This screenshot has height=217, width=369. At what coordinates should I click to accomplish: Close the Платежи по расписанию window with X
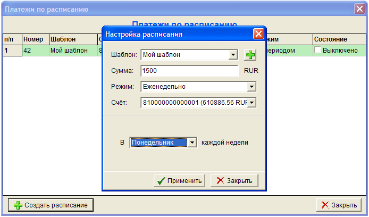coord(359,9)
